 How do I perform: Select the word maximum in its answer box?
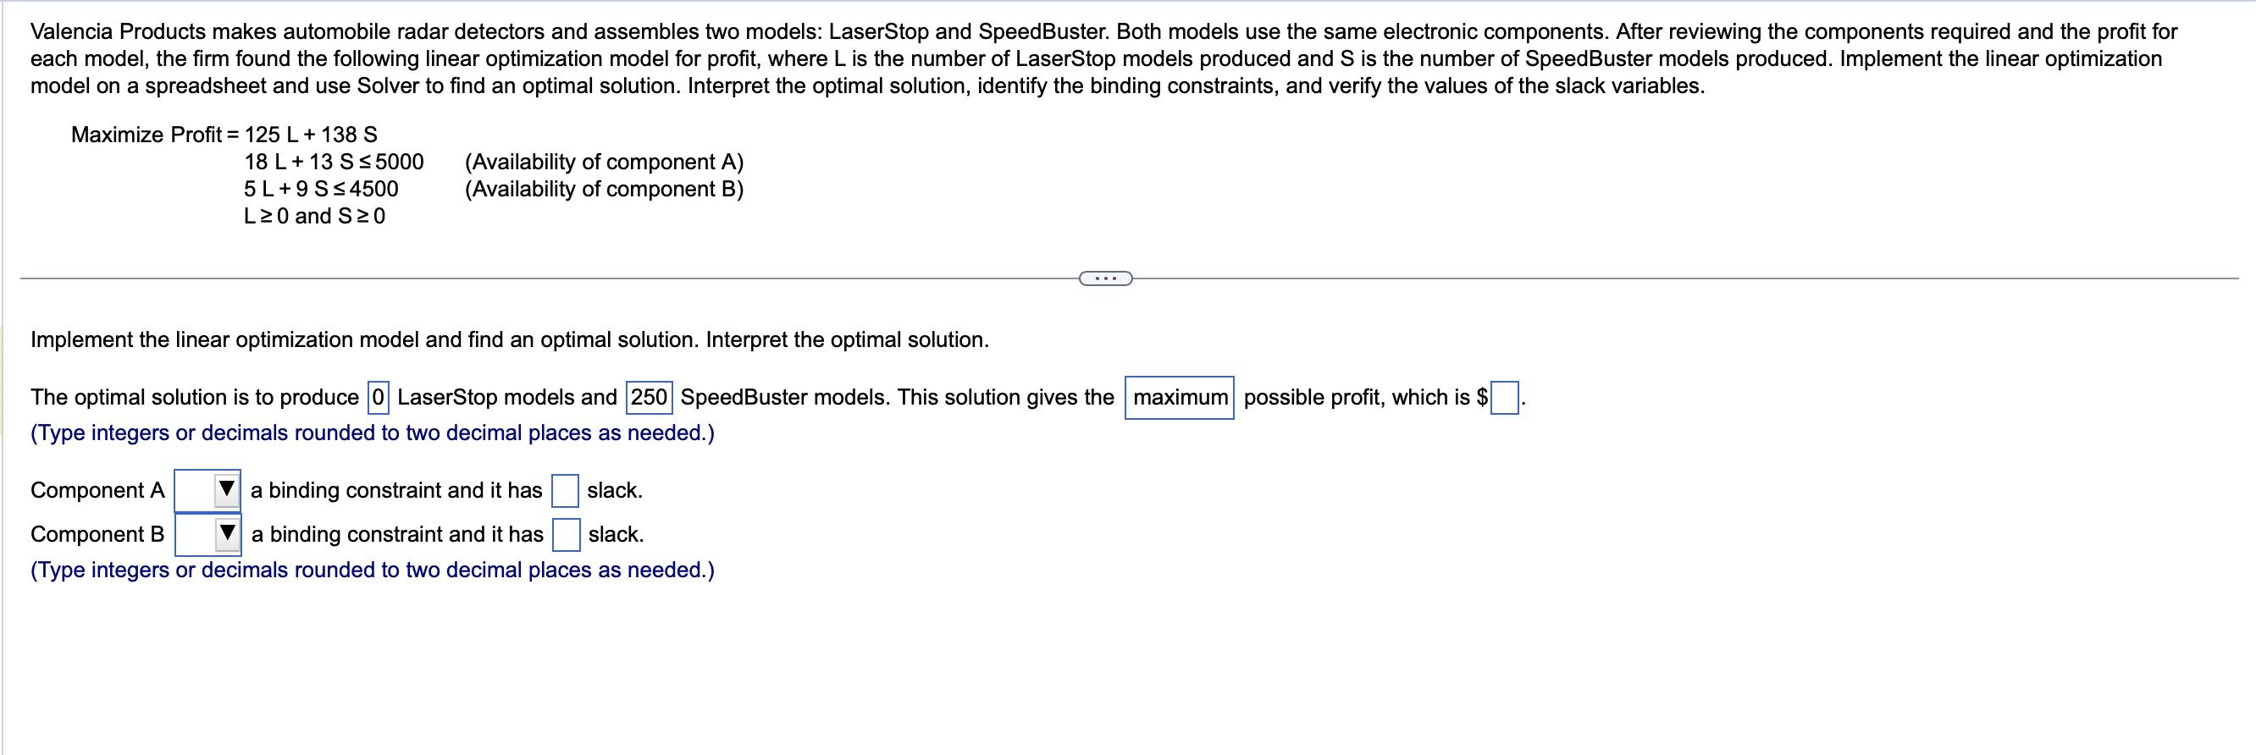point(1179,397)
